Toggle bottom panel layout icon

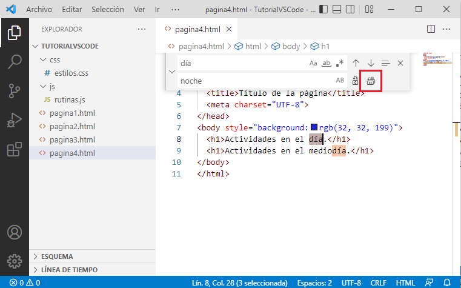[x=337, y=9]
